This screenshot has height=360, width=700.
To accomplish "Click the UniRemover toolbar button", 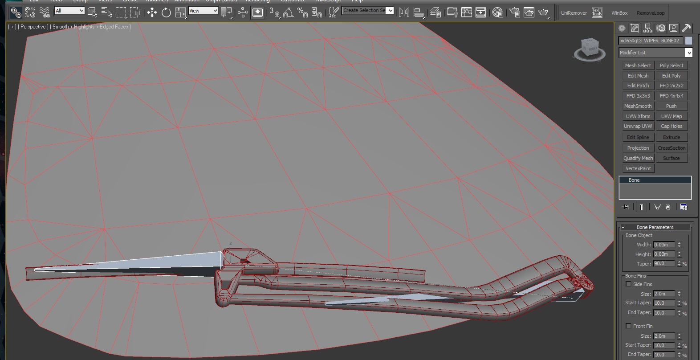I will click(574, 13).
